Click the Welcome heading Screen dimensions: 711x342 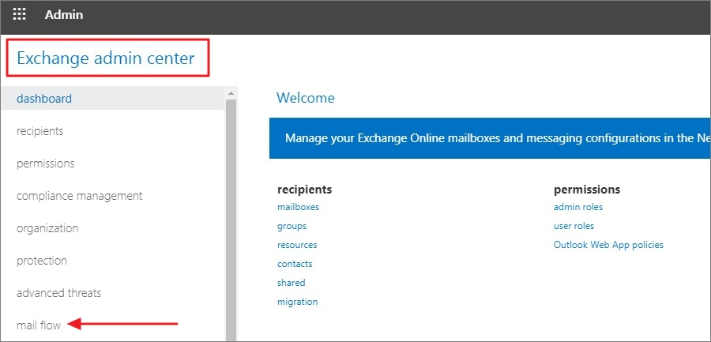click(x=306, y=97)
